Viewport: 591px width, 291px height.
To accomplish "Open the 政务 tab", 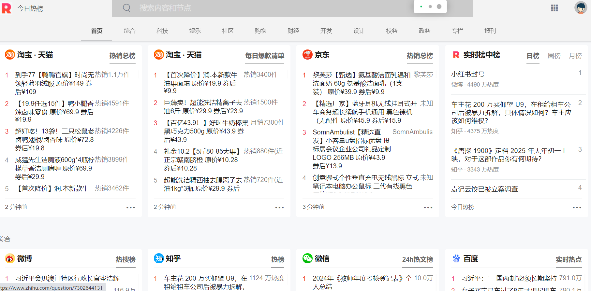I will point(424,31).
